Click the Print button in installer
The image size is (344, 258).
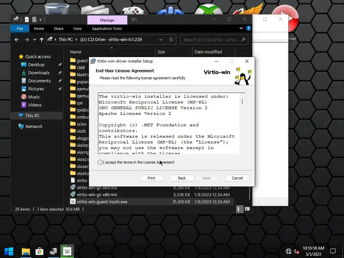pos(152,178)
